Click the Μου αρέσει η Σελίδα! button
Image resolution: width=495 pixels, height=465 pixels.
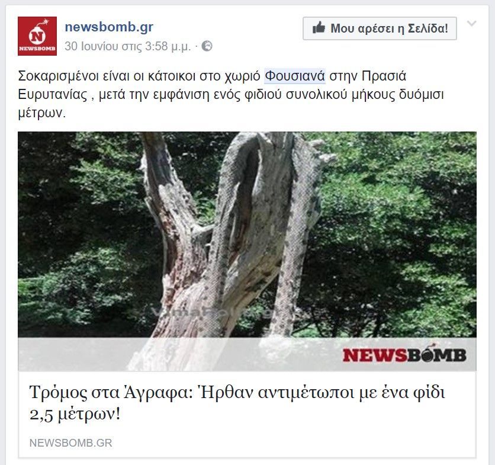(380, 28)
